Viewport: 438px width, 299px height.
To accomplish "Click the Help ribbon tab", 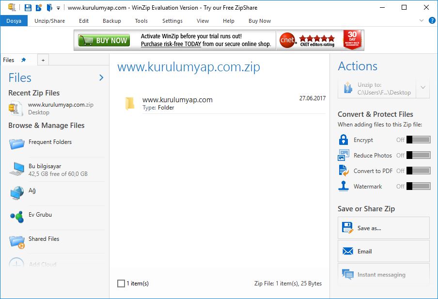I will [x=229, y=21].
